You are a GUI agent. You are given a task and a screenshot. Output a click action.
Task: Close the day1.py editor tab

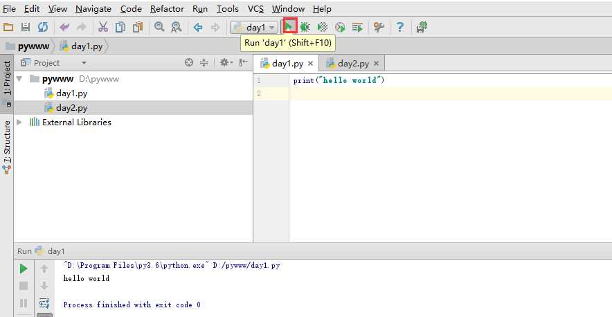point(310,63)
